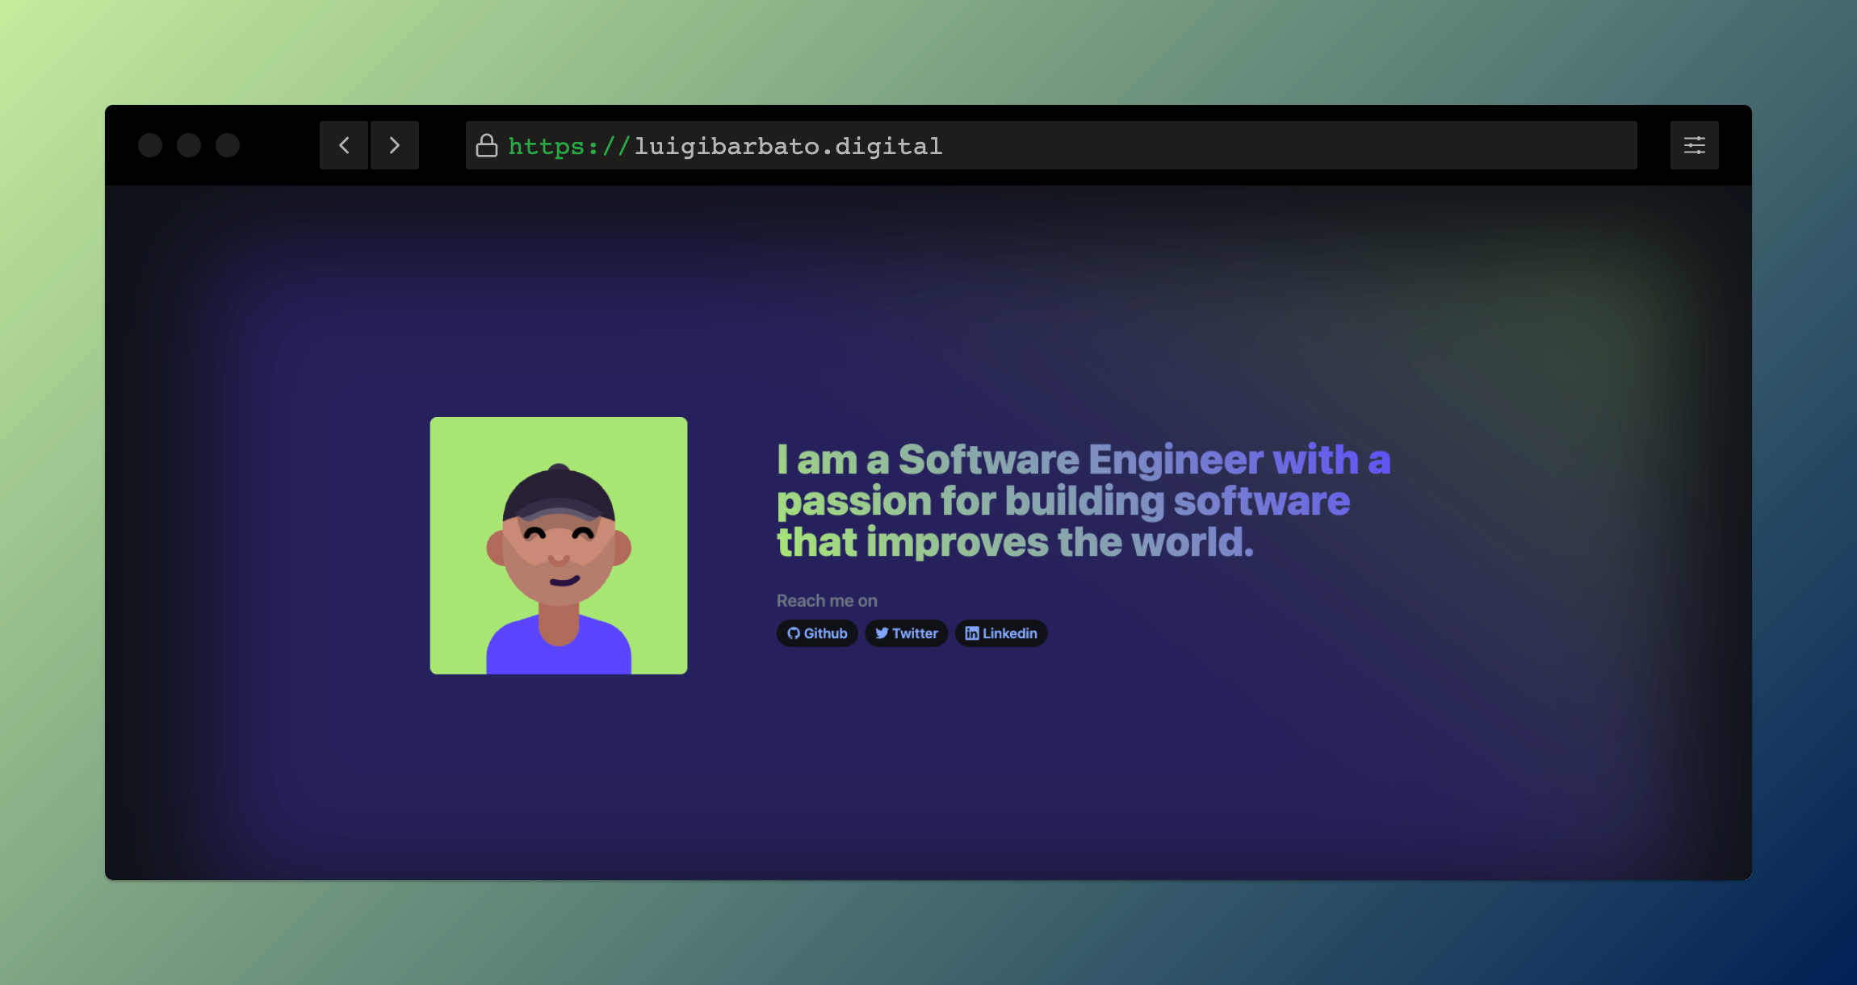Click the "Reach me on" label

point(827,601)
